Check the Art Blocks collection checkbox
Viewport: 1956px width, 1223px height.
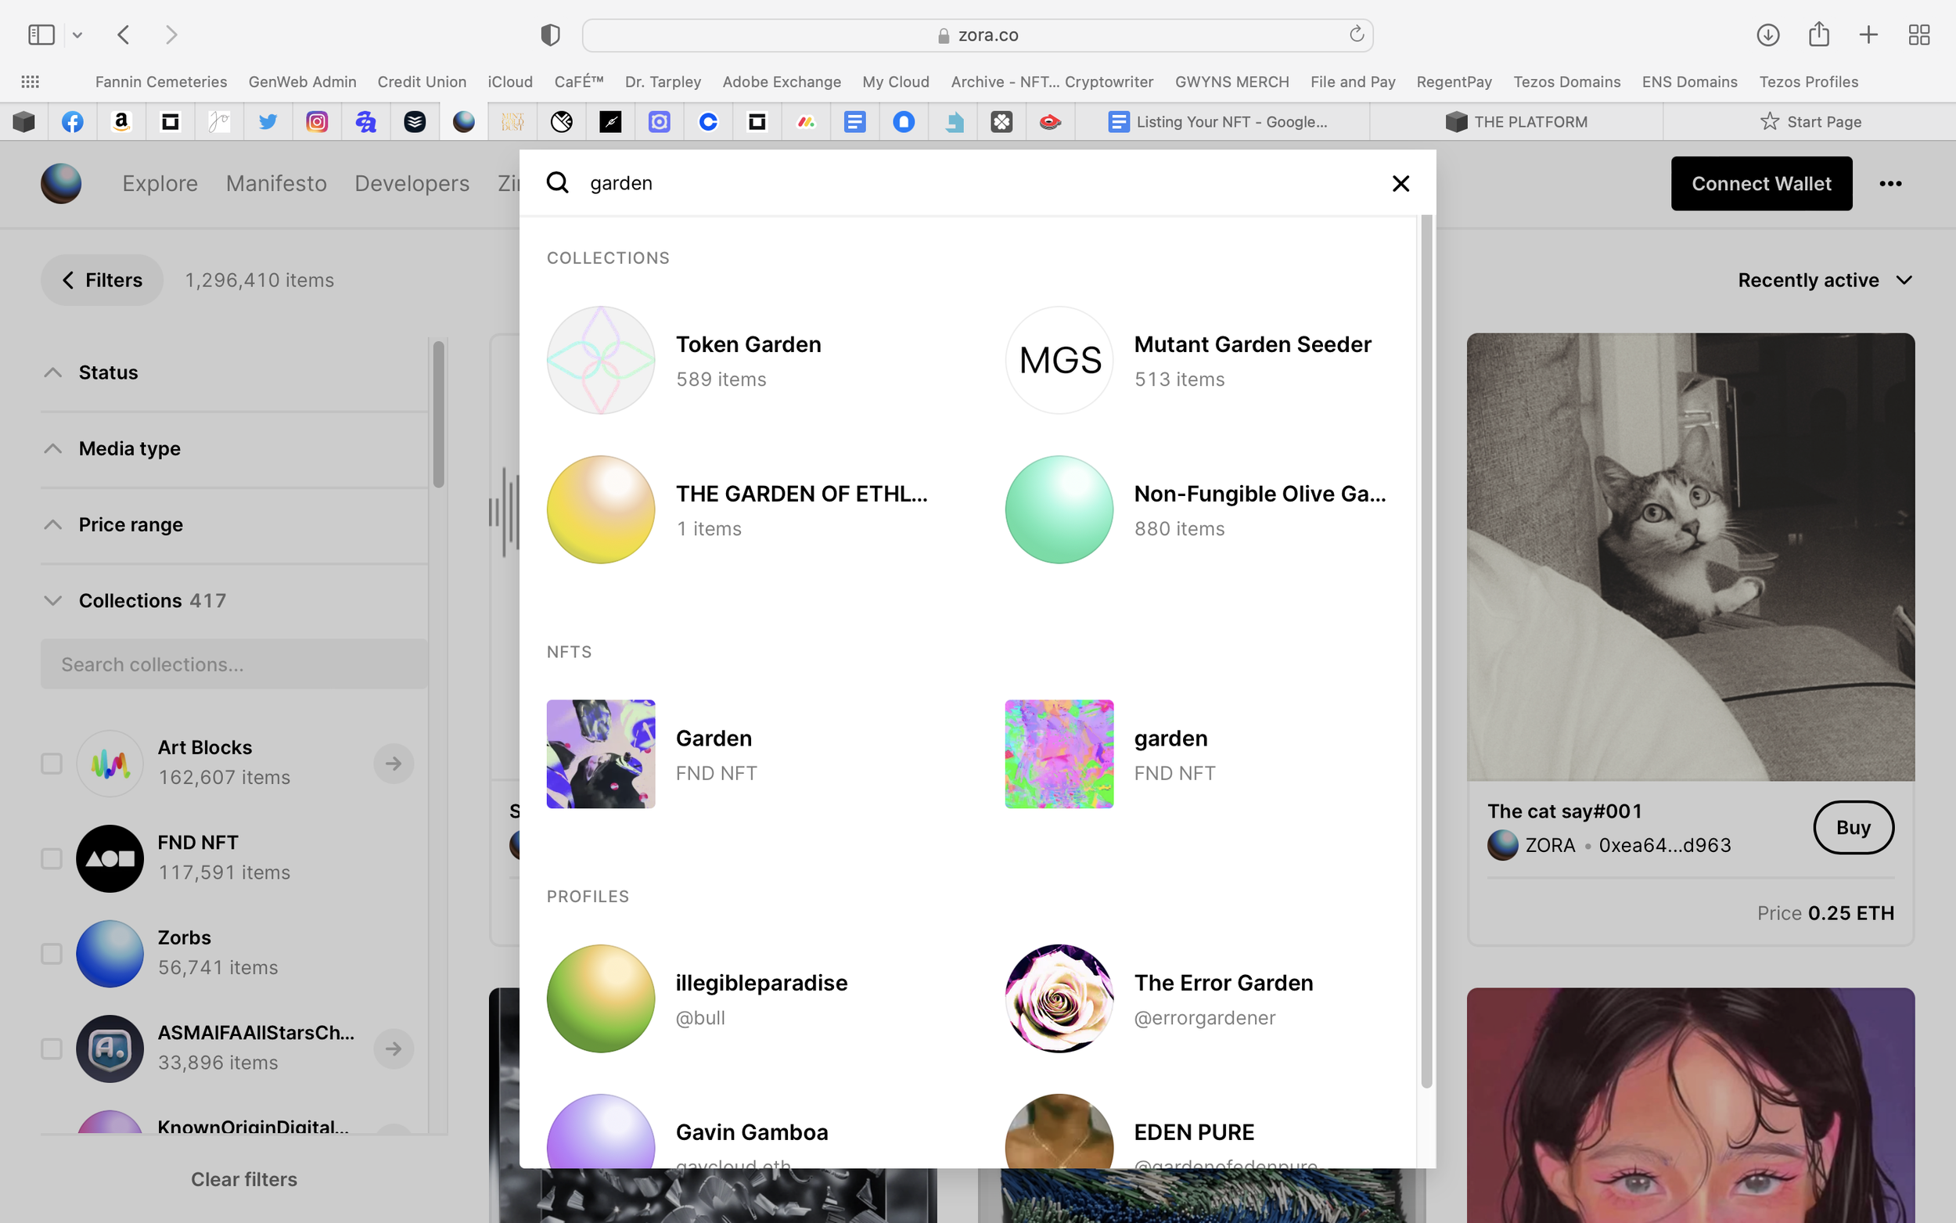click(52, 763)
